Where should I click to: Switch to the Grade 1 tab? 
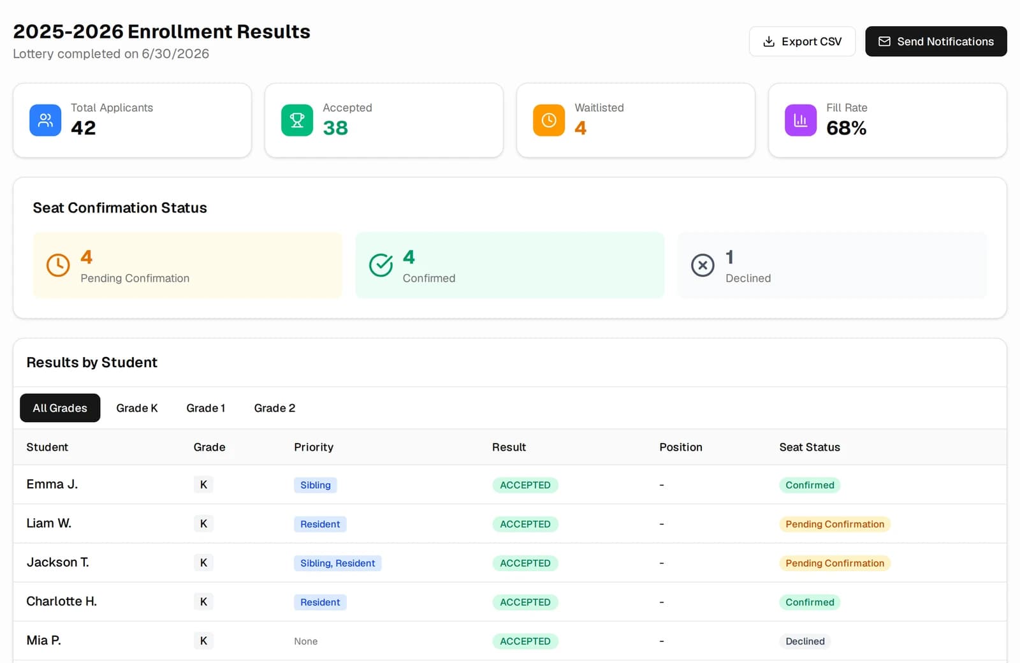(206, 408)
